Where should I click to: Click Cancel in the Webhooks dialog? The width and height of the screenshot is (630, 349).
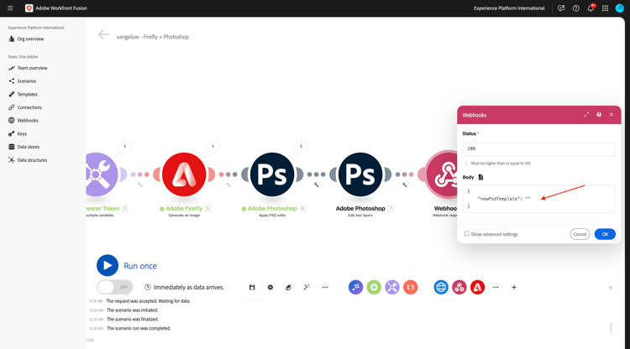pyautogui.click(x=580, y=234)
